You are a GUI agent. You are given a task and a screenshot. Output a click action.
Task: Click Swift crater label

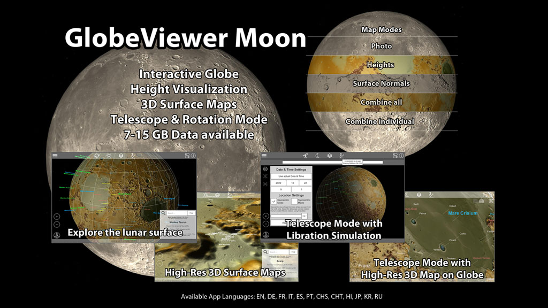pyautogui.click(x=416, y=204)
